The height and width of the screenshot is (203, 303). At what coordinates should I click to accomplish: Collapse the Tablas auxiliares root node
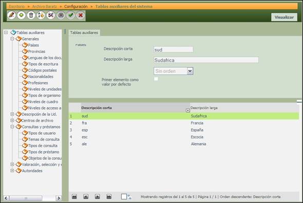tap(6, 32)
